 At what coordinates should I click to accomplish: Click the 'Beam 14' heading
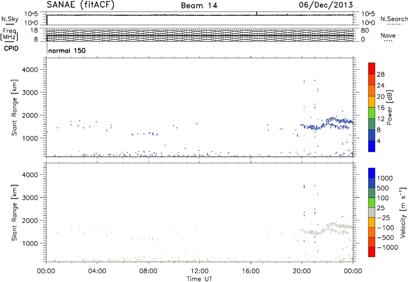199,6
